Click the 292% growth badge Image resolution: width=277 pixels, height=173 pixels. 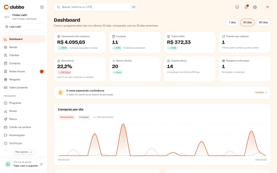[63, 48]
